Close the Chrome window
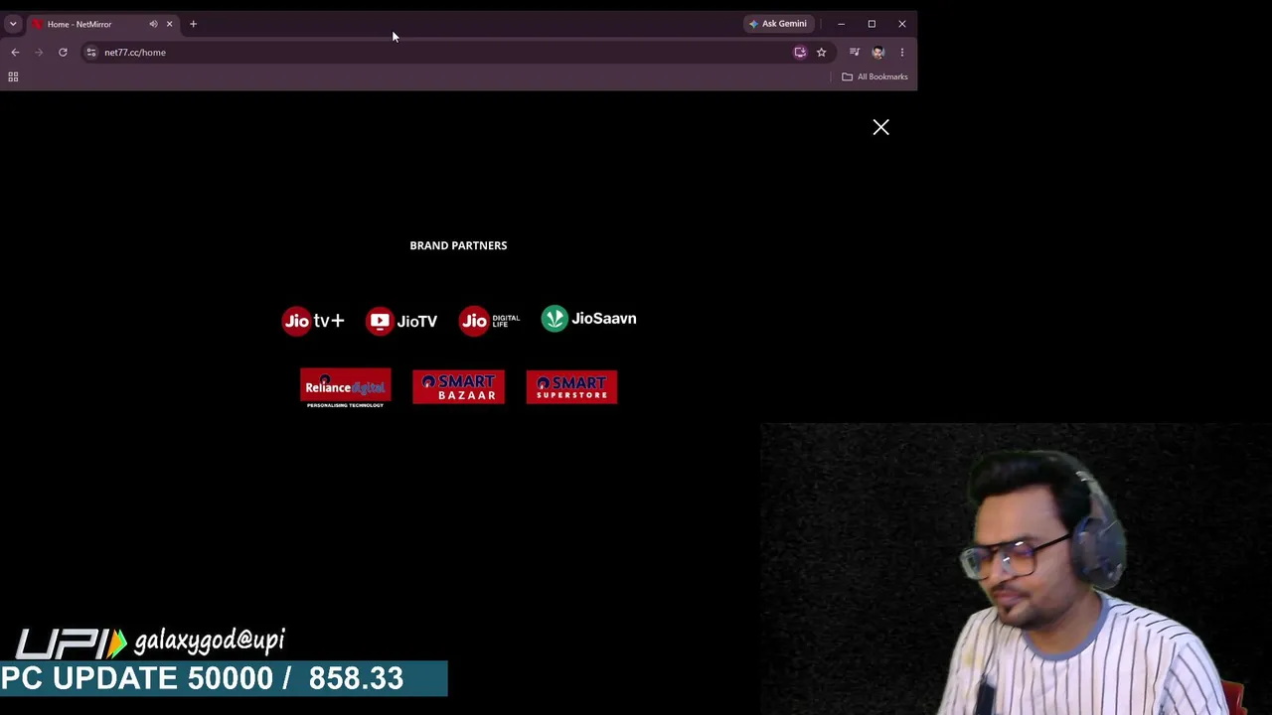The image size is (1272, 715). pyautogui.click(x=902, y=24)
